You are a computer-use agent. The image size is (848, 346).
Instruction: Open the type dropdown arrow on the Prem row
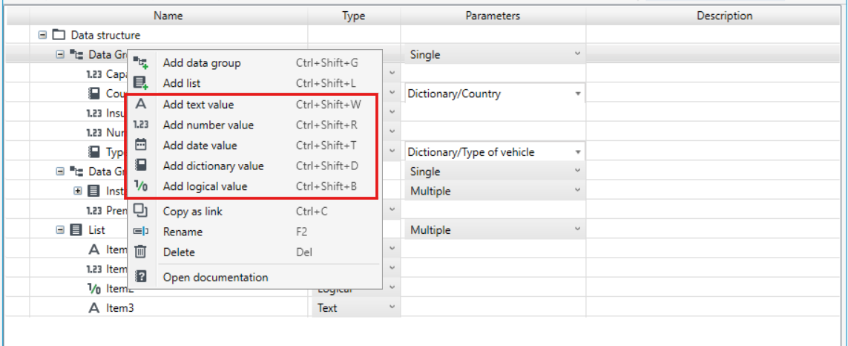(x=392, y=209)
